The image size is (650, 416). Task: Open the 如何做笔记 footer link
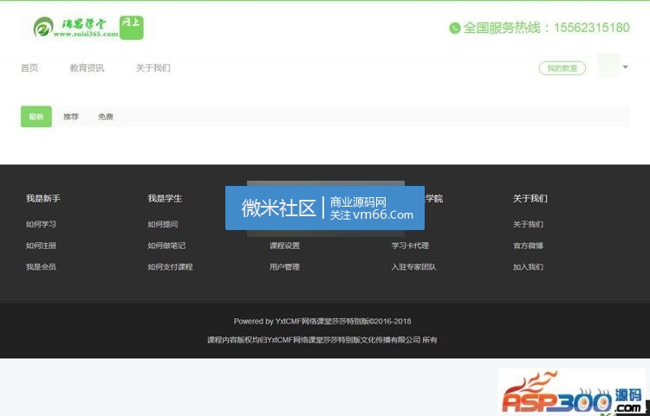coord(166,246)
